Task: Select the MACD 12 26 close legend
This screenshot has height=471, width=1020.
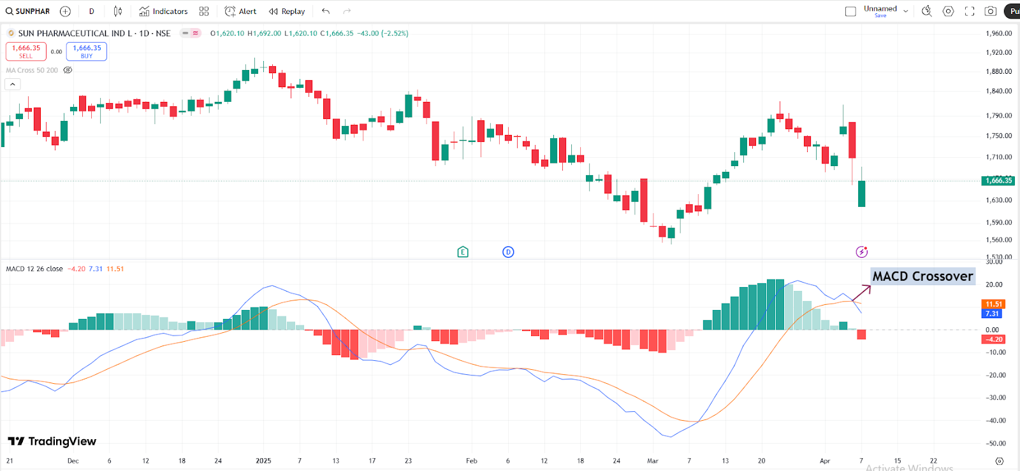Action: click(x=34, y=269)
